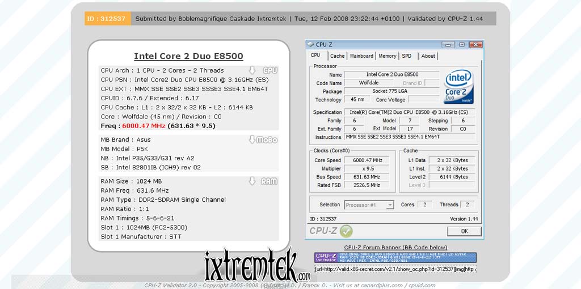Switch to the SPD tab
581x289 pixels.
[407, 56]
